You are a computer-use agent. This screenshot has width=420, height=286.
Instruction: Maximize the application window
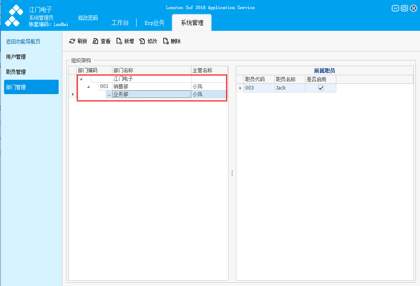[404, 8]
